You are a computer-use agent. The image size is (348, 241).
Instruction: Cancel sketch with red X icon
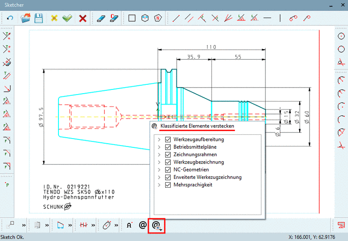click(x=83, y=18)
